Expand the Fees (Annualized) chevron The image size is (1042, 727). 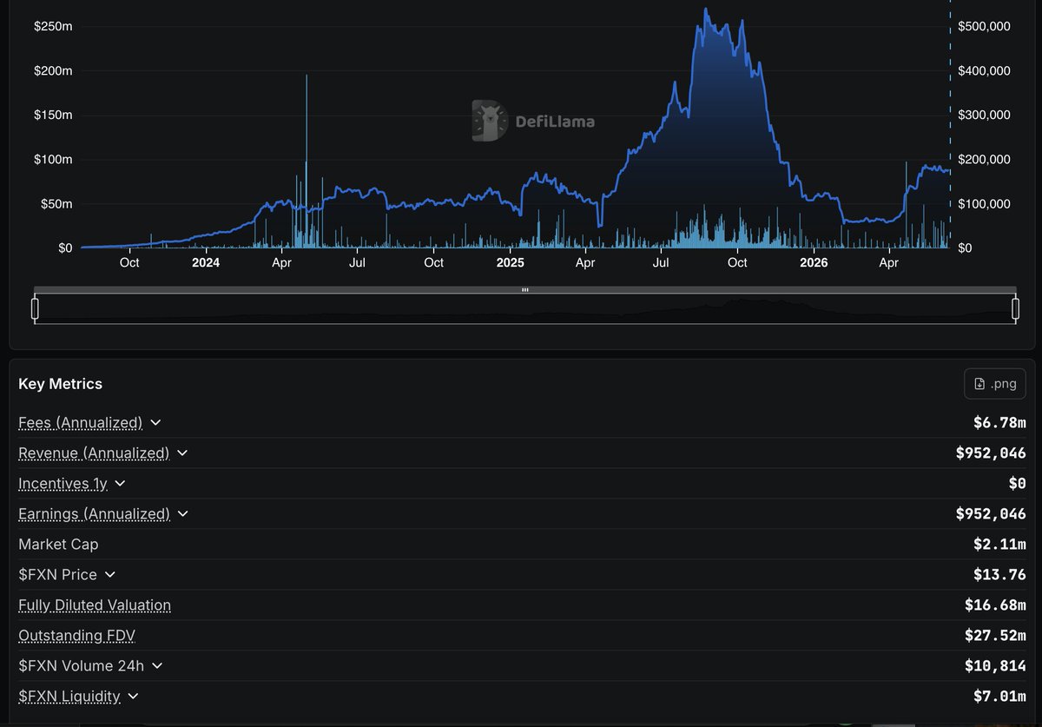tap(155, 423)
